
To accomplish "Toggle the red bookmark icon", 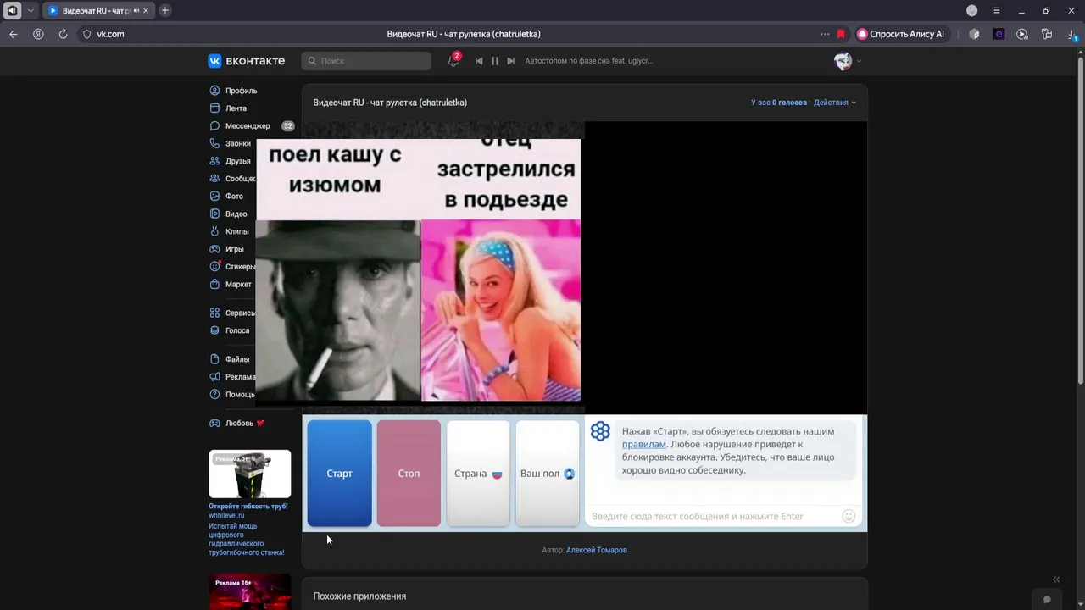I will [841, 34].
